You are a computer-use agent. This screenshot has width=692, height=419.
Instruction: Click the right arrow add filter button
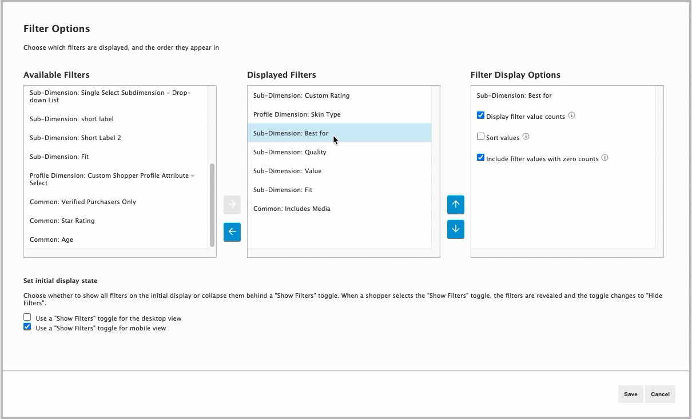click(x=232, y=205)
